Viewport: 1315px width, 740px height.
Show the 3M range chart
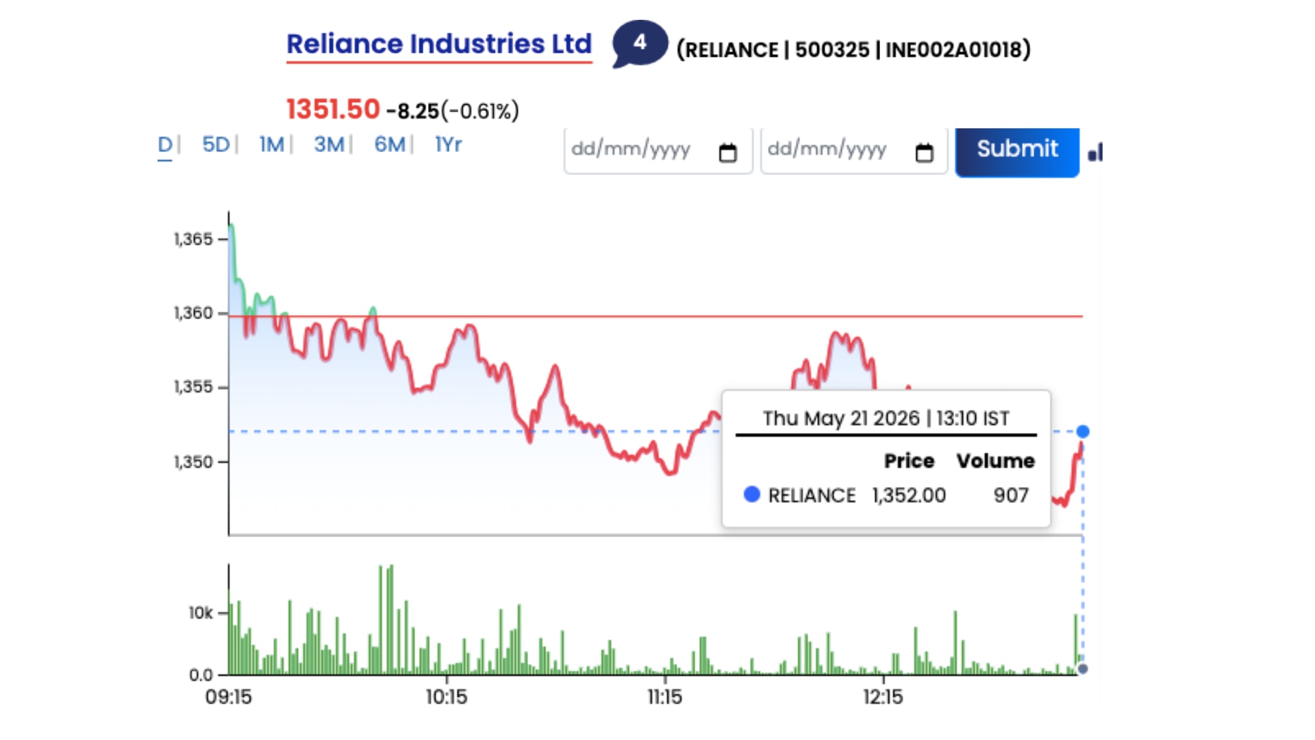pos(329,145)
